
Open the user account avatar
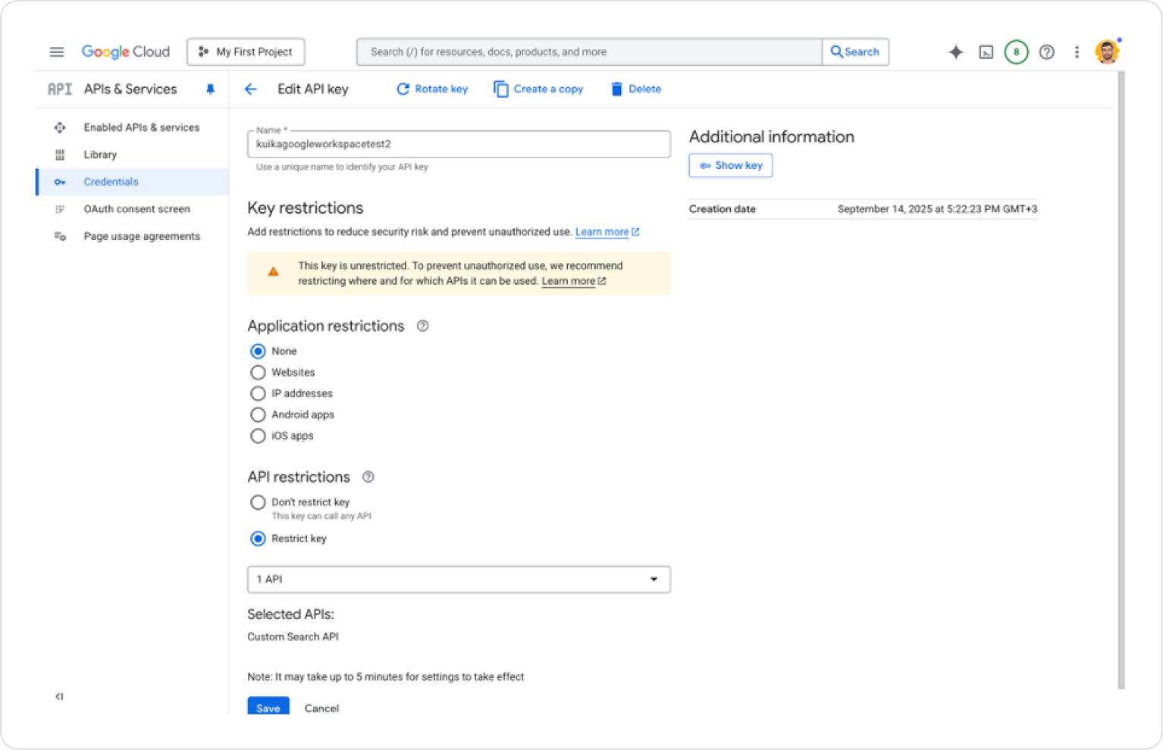click(x=1108, y=52)
